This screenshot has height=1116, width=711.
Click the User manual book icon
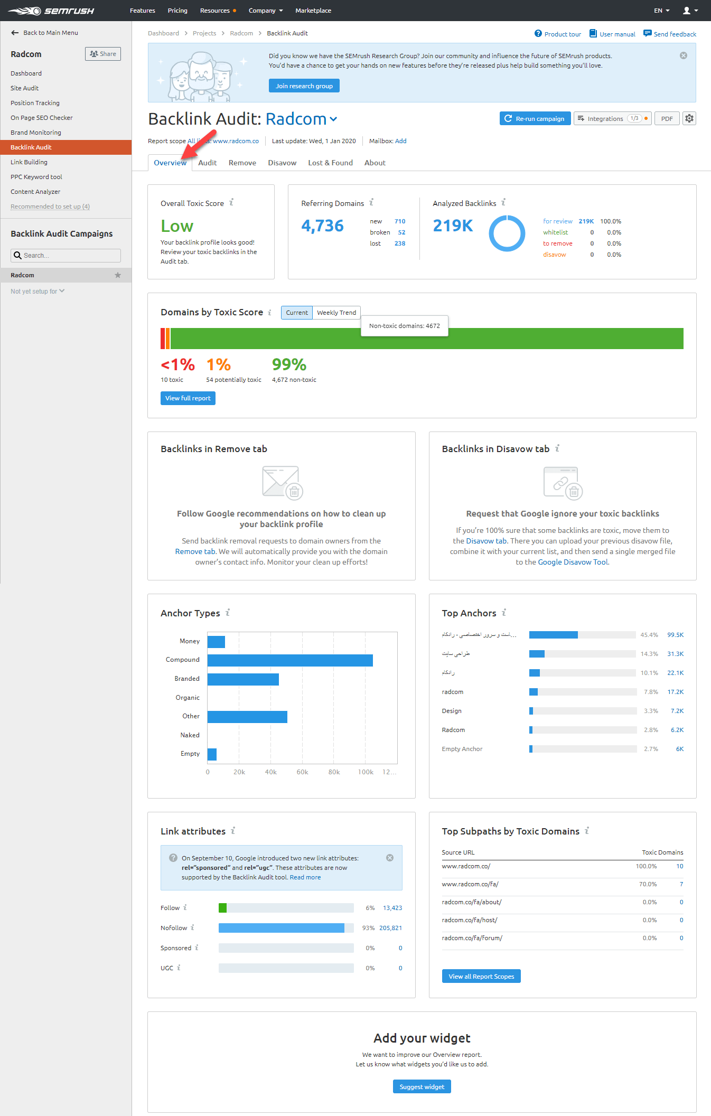tap(593, 33)
